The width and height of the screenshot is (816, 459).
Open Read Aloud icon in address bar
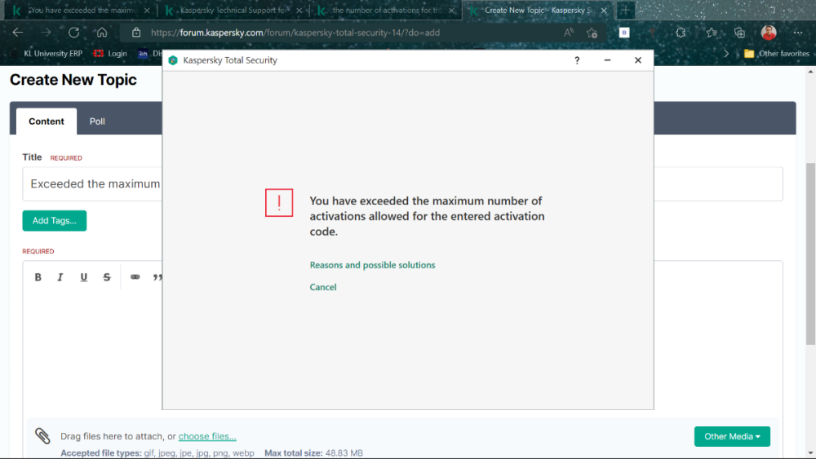coord(569,33)
